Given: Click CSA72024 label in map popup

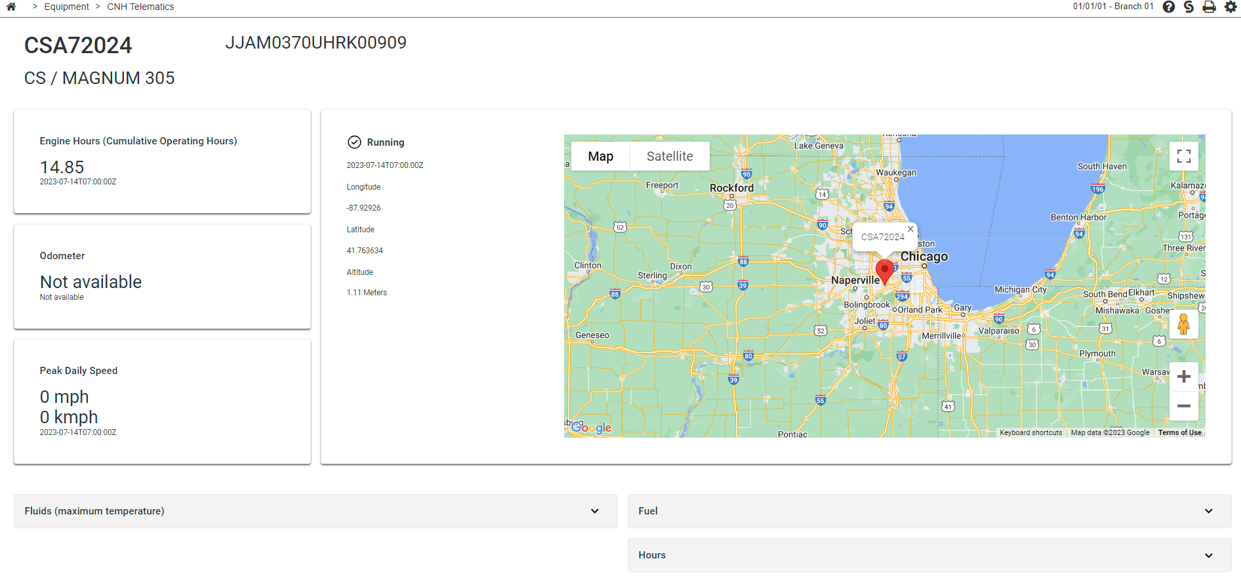Looking at the screenshot, I should click(x=882, y=237).
